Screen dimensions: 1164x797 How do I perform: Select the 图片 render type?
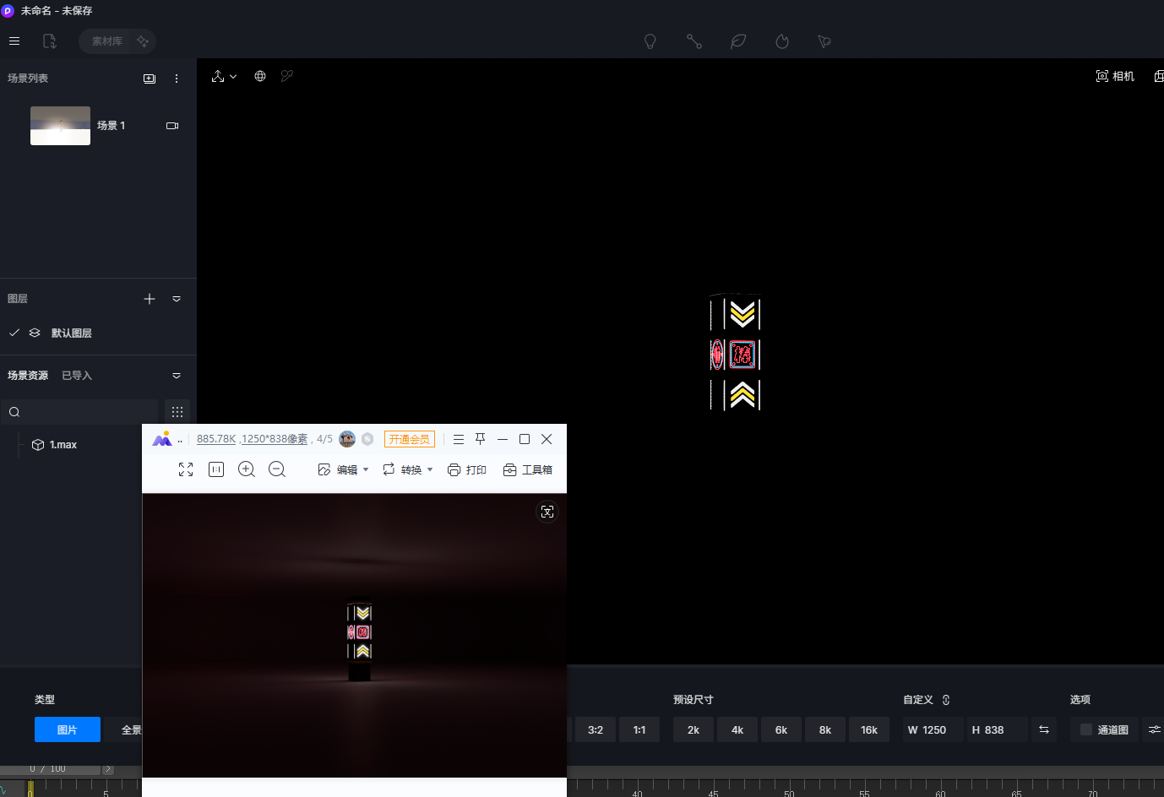pos(68,729)
